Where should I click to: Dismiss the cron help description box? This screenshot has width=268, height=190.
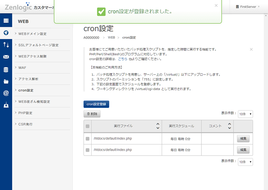251,49
